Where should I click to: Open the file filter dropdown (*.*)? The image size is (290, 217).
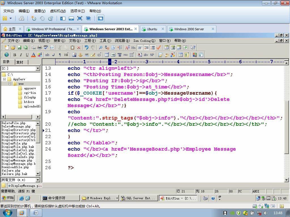(x=38, y=180)
